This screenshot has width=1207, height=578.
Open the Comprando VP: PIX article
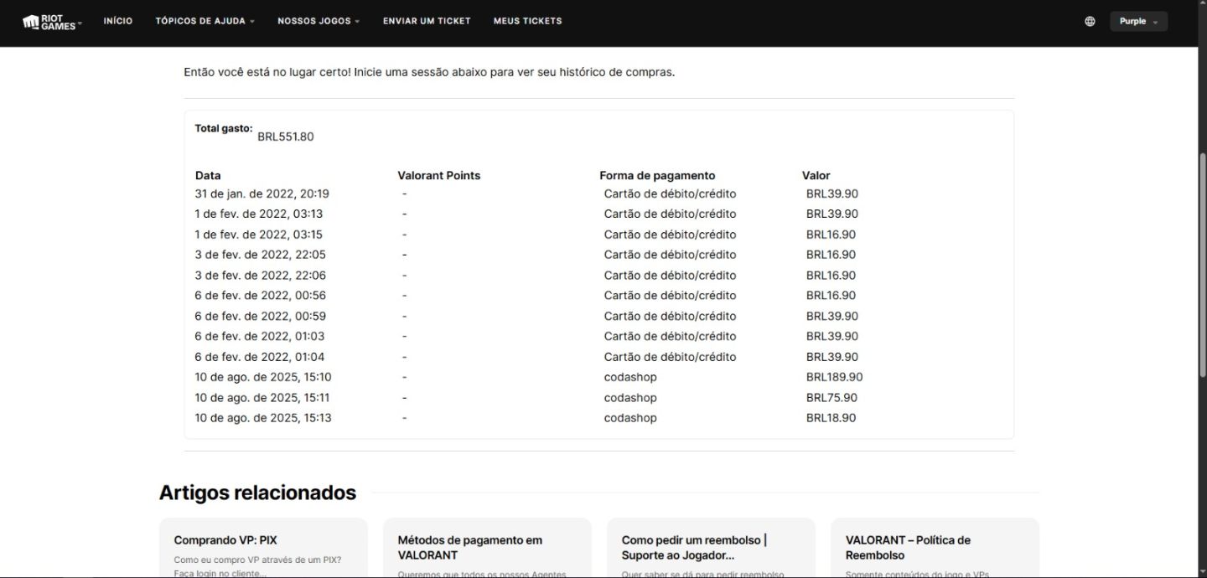coord(263,548)
